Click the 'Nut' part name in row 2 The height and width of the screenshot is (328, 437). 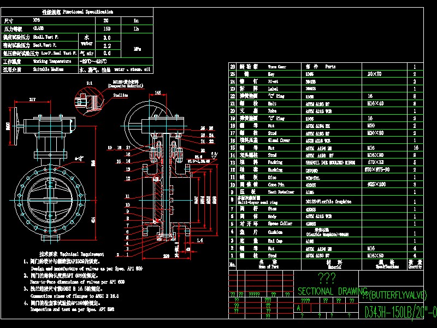271,248
